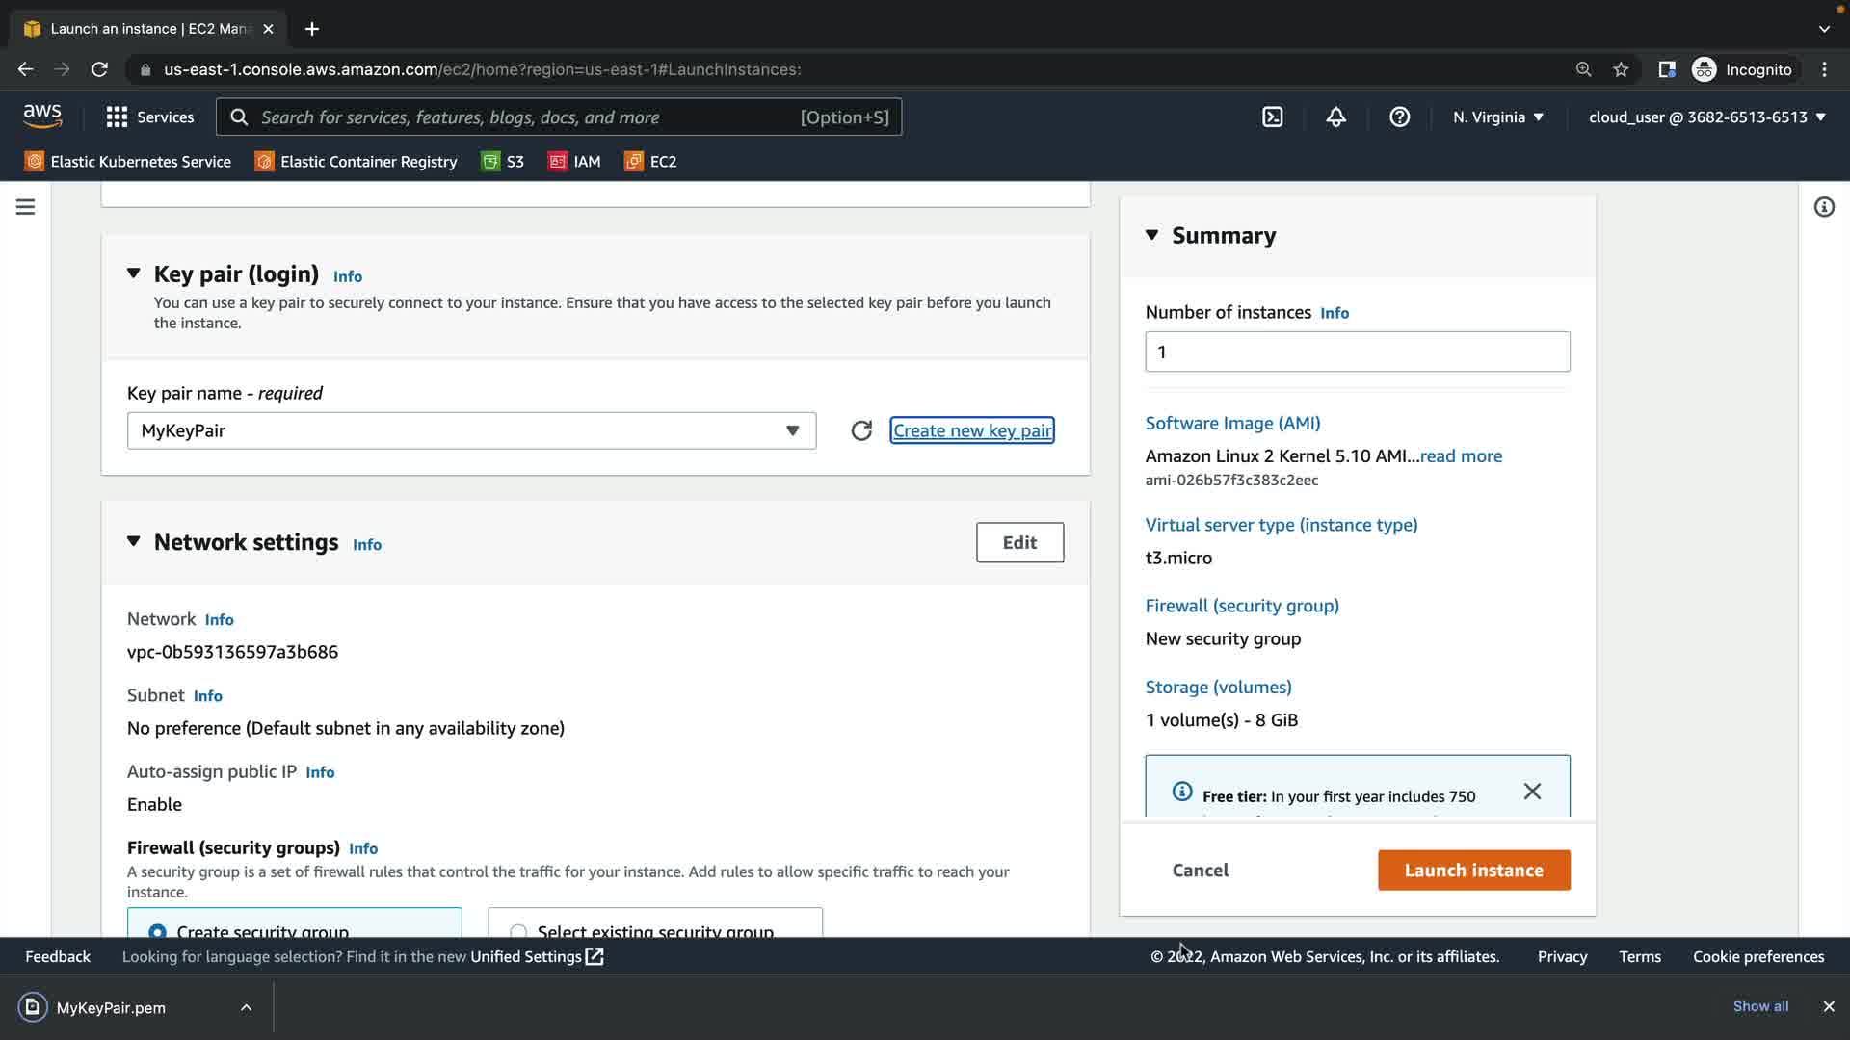Dismiss the Free tier notice

coord(1532,792)
